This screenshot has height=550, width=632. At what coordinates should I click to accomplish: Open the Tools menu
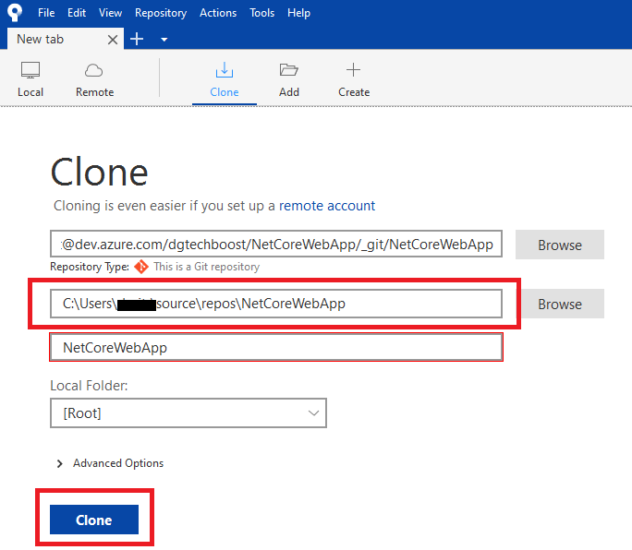coord(261,13)
